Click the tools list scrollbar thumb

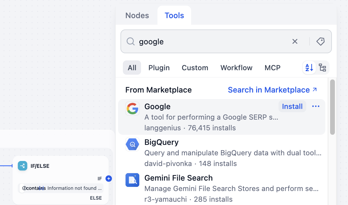[332, 107]
